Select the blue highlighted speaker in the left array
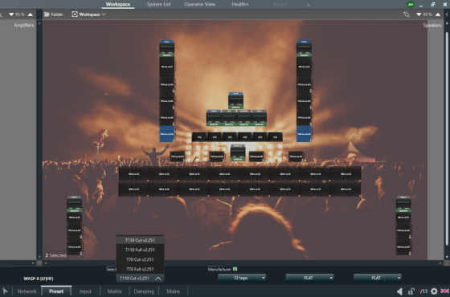The width and height of the screenshot is (450, 297). [x=167, y=133]
